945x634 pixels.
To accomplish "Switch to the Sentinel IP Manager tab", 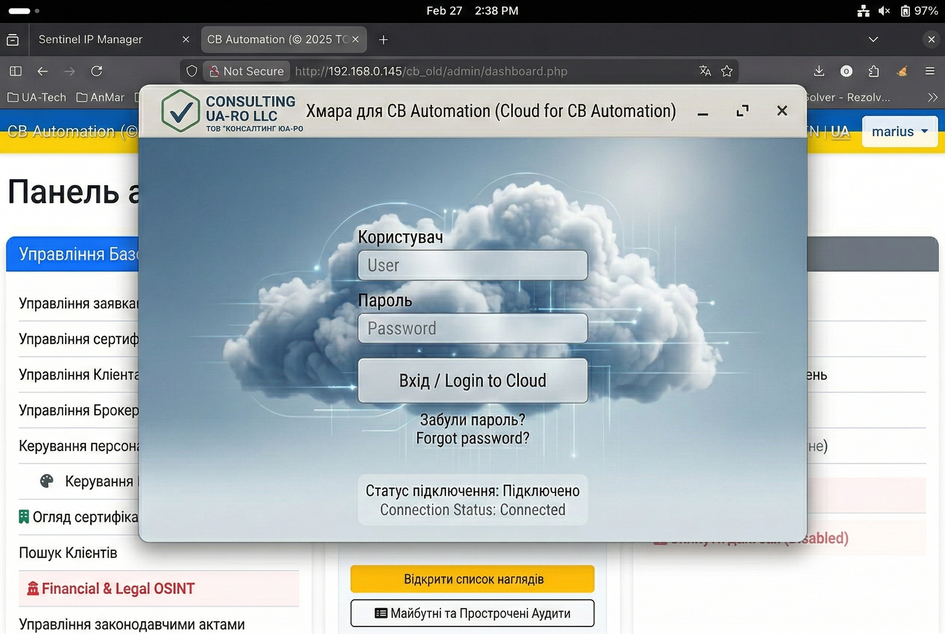I will coord(91,39).
